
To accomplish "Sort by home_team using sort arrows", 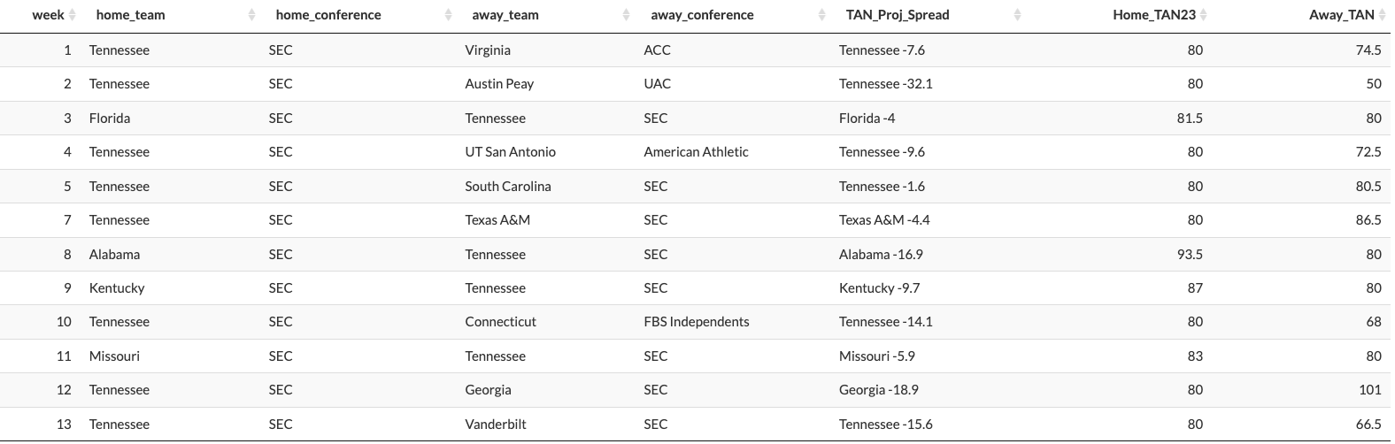I will [252, 15].
